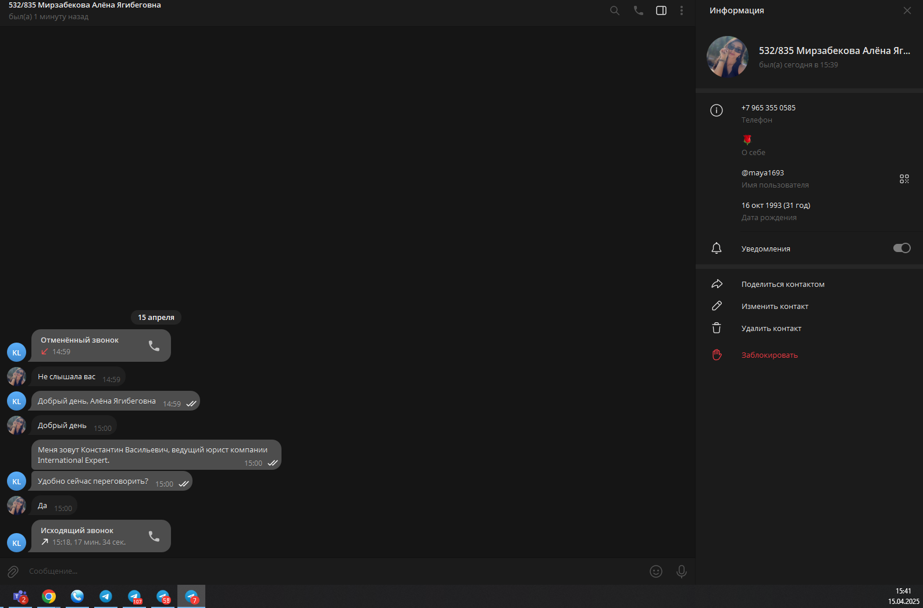Click the Сообщение input field
The image size is (923, 608).
click(334, 571)
